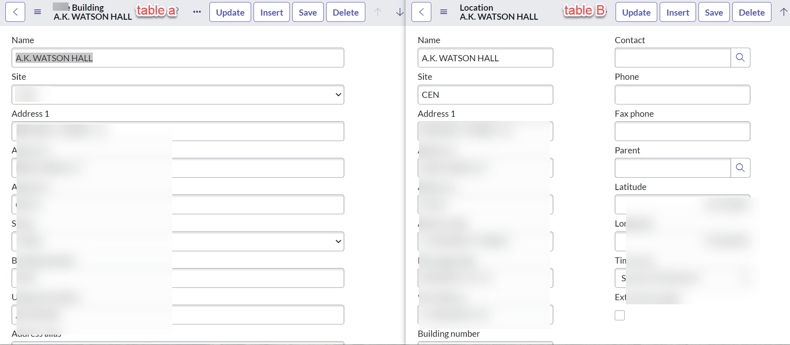Screen dimensions: 790x345
Task: Click Insert in the Building form
Action: tap(272, 12)
